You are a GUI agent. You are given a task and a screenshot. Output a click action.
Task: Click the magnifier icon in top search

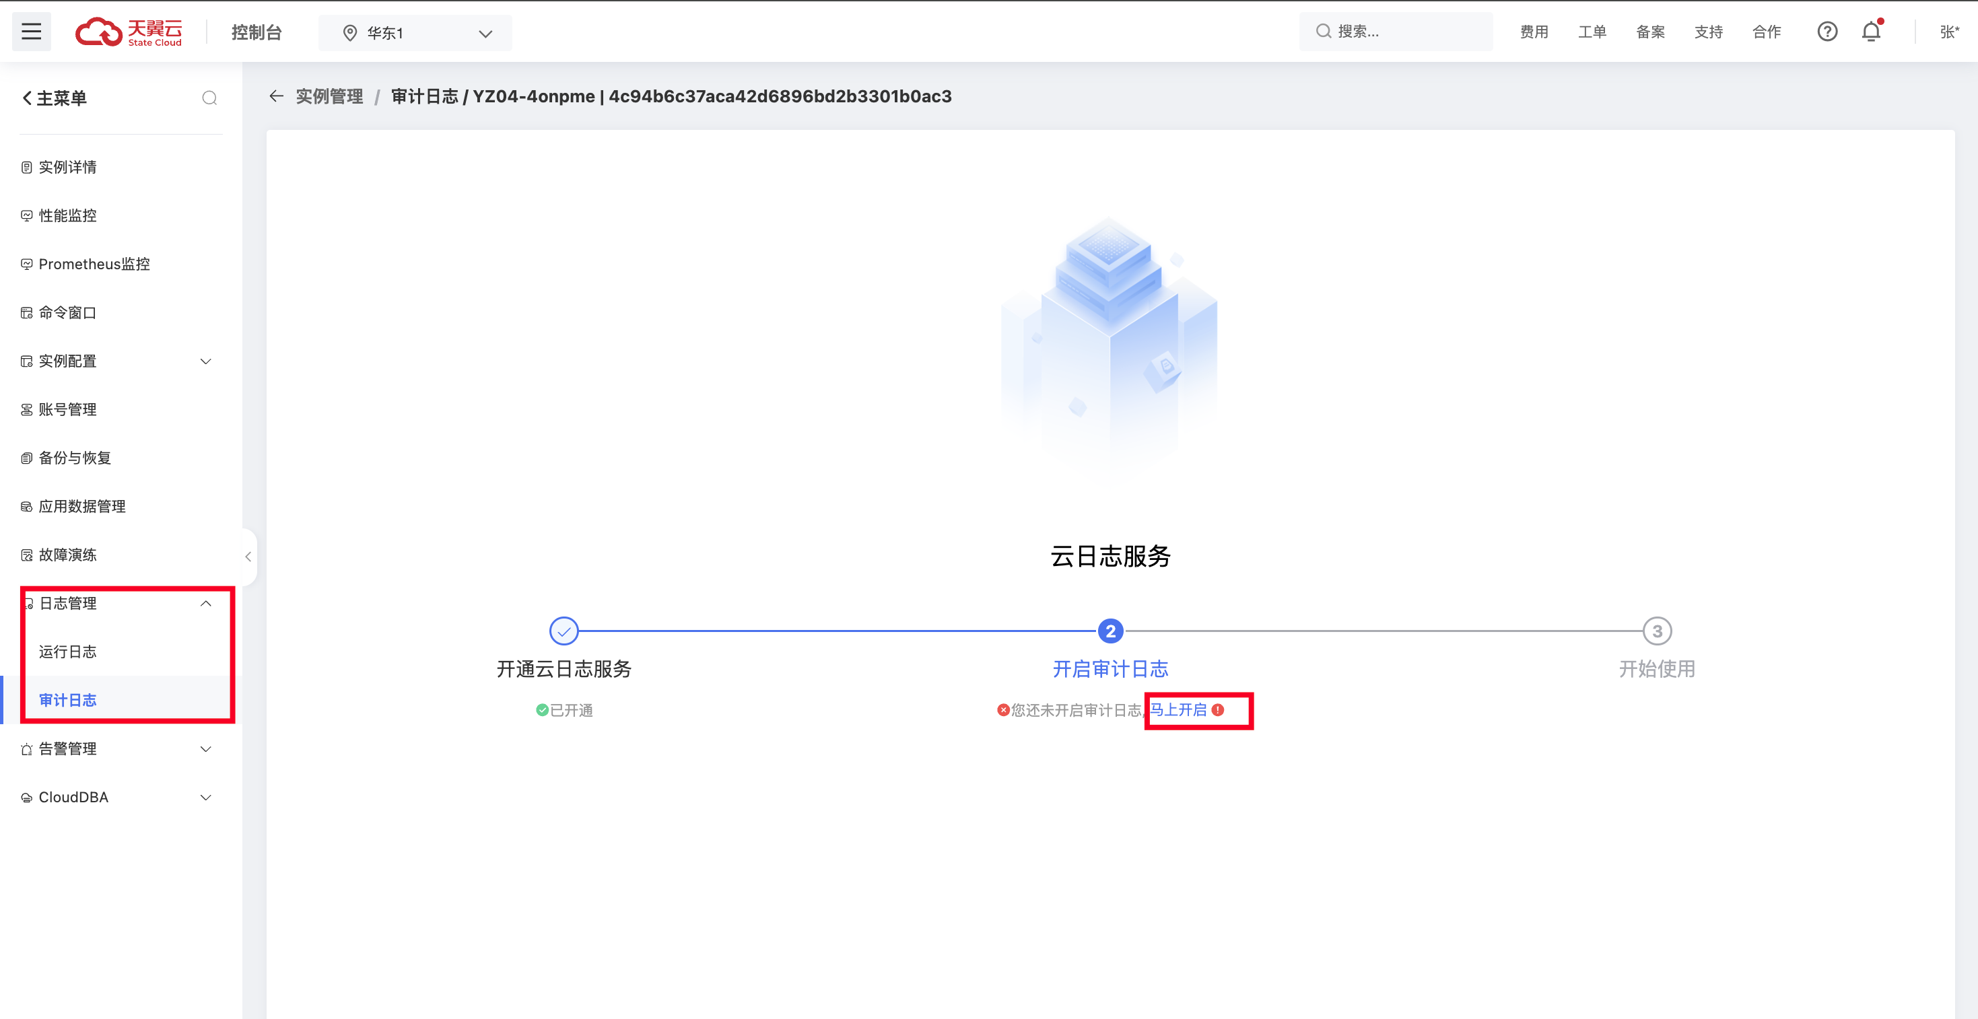tap(1323, 32)
